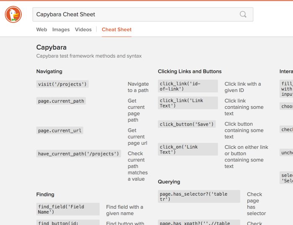Click the magnifying glass search icon
Viewport: 293px width, 225px height.
(x=243, y=14)
